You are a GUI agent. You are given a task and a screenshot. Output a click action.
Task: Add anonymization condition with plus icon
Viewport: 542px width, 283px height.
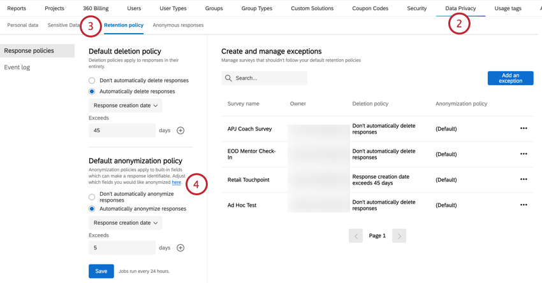(180, 248)
